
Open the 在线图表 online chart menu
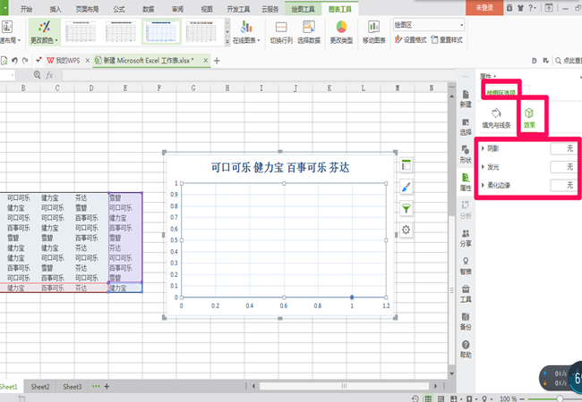(x=246, y=32)
